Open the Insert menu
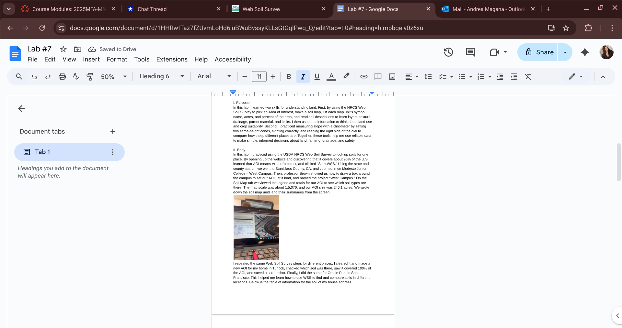Viewport: 622px width, 328px height. (91, 59)
